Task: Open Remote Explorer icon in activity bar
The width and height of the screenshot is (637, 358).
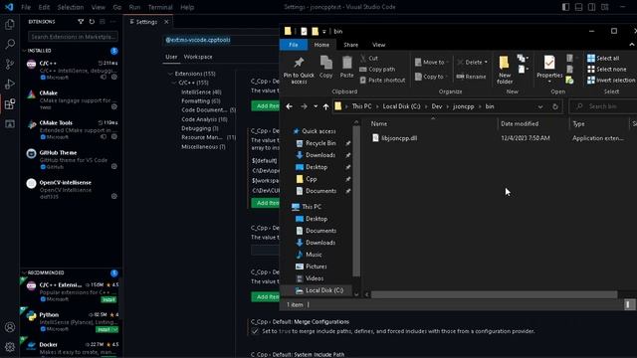Action: coord(10,123)
